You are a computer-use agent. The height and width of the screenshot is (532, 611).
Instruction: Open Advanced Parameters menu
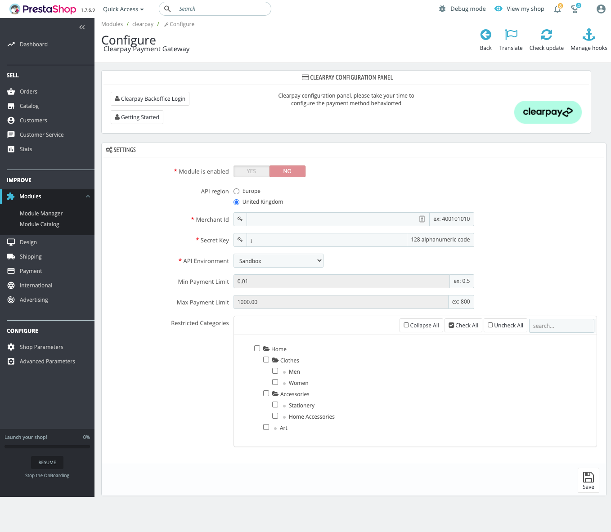47,362
